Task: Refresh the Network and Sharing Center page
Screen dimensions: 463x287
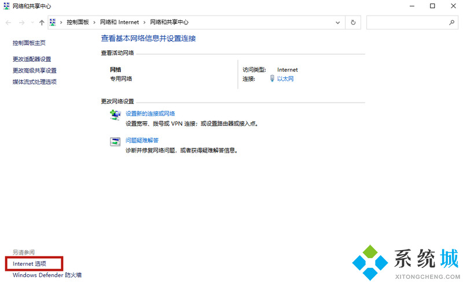Action: tap(353, 23)
